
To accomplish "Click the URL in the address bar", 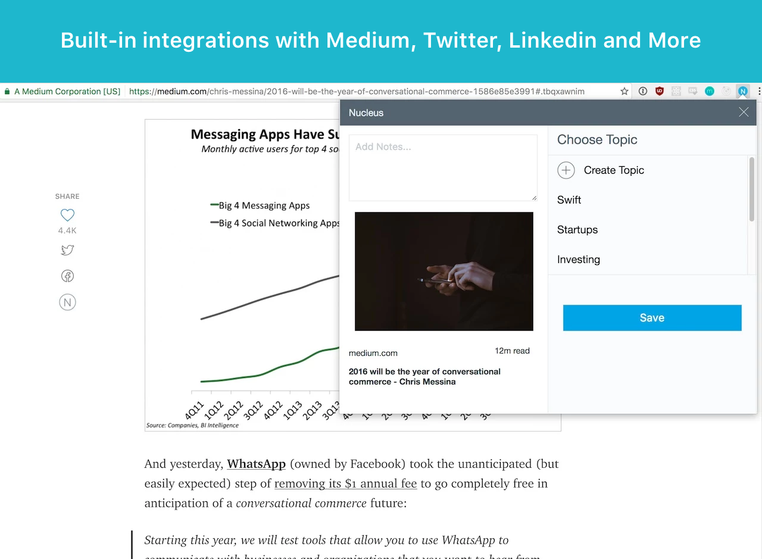I will [x=357, y=91].
